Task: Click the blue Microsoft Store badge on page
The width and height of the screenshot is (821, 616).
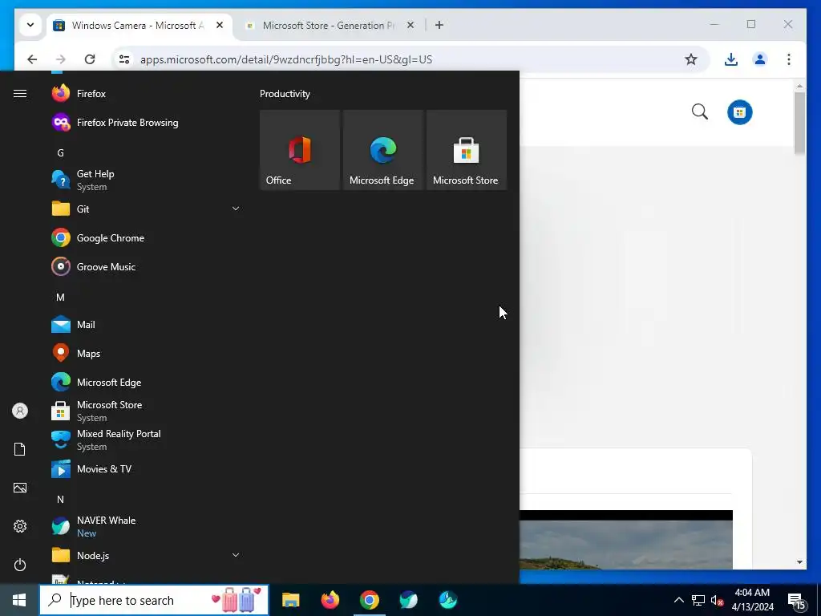Action: pyautogui.click(x=739, y=112)
